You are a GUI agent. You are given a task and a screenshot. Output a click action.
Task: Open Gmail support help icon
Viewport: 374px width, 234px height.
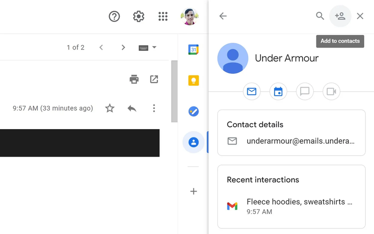pyautogui.click(x=114, y=16)
